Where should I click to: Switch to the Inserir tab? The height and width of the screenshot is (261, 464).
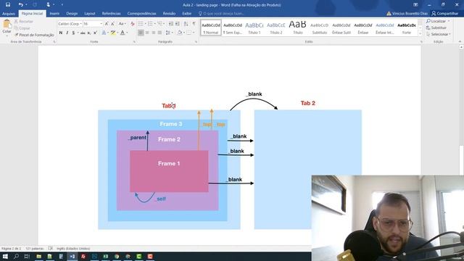54,14
